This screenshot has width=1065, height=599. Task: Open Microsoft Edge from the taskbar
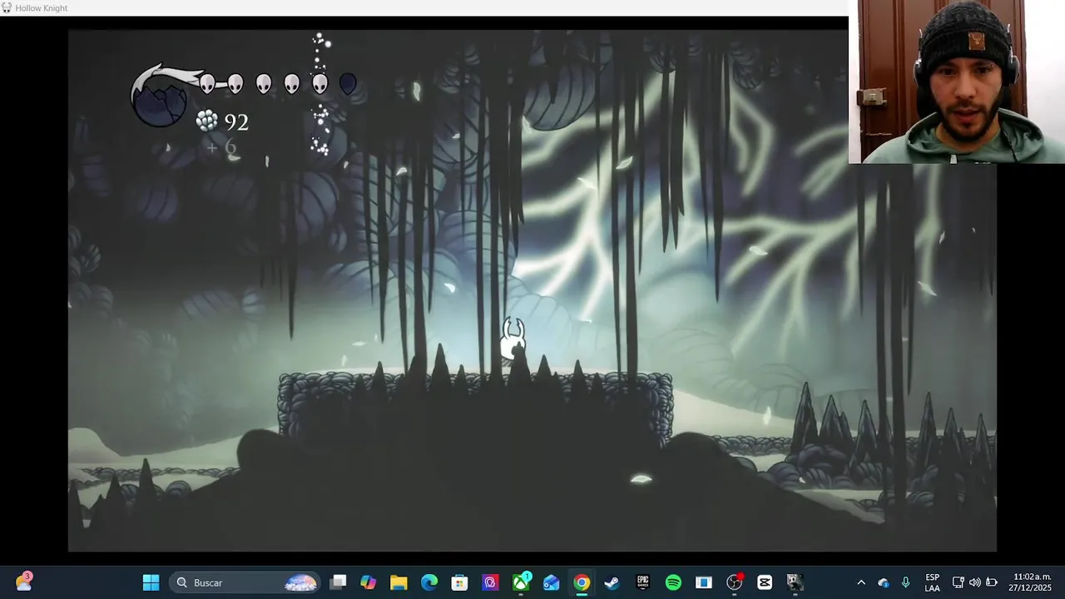click(x=429, y=582)
